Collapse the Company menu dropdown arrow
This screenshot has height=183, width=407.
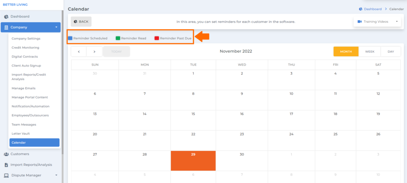[56, 27]
